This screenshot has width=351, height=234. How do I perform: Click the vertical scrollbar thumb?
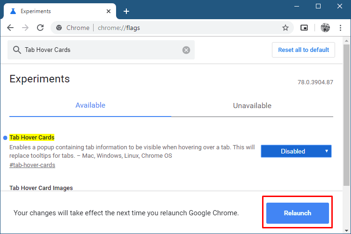[x=346, y=115]
